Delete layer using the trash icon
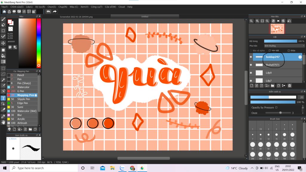This screenshot has height=172, width=306. click(x=290, y=86)
